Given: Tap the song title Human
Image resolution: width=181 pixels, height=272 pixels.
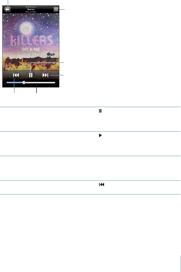Looking at the screenshot, I should [x=31, y=9].
